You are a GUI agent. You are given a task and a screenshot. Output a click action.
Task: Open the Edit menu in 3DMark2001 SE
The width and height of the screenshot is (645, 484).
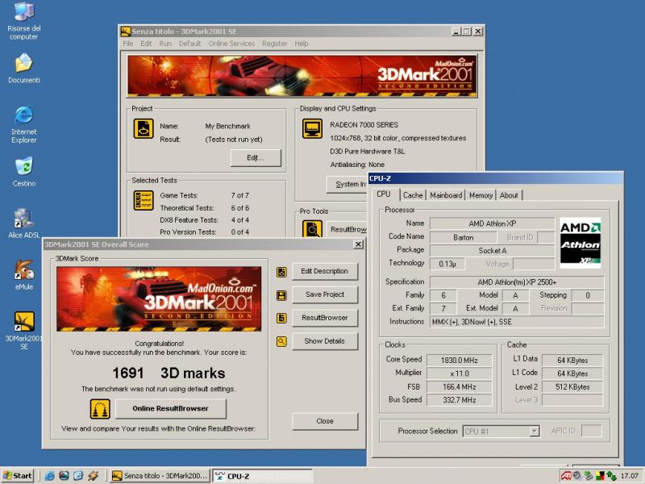(146, 44)
